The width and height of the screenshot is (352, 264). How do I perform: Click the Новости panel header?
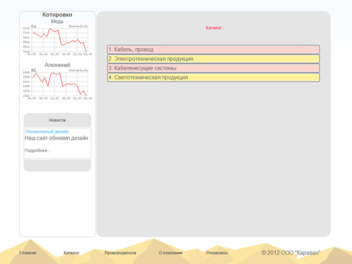point(57,120)
